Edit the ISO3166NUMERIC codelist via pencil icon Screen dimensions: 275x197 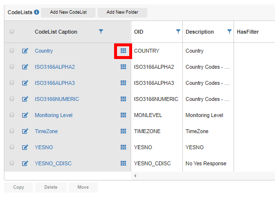tap(25, 99)
